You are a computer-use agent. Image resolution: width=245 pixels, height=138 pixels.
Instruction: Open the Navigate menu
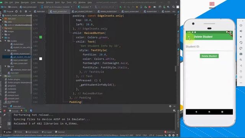[24, 2]
